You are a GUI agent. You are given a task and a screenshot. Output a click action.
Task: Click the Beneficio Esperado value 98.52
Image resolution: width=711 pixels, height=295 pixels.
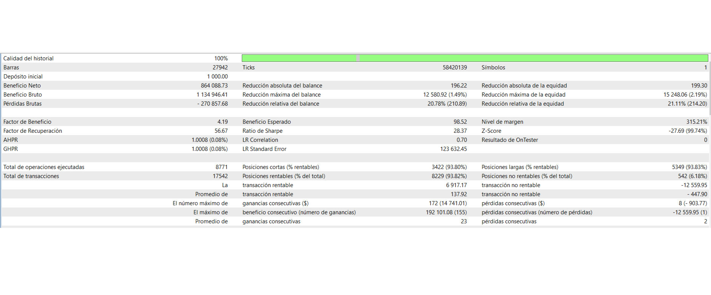tap(460, 122)
